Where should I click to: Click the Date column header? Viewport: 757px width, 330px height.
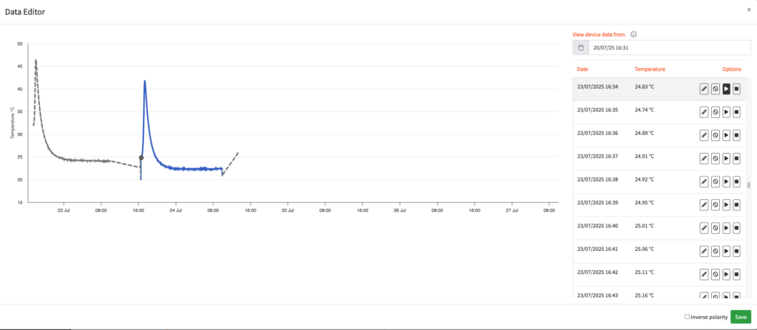(583, 69)
